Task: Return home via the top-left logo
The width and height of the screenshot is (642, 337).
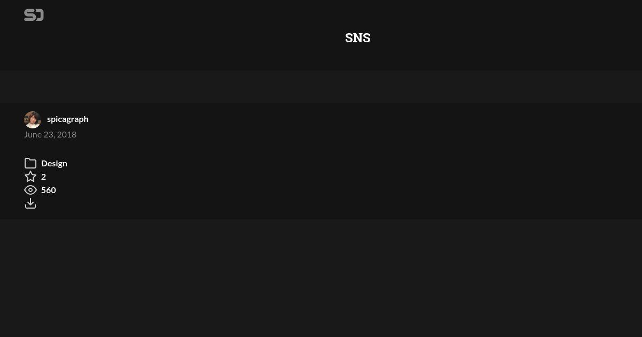Action: point(34,15)
